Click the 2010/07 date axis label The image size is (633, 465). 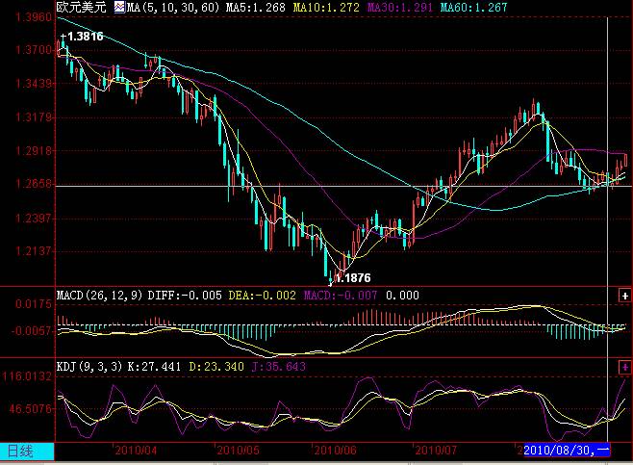[436, 450]
